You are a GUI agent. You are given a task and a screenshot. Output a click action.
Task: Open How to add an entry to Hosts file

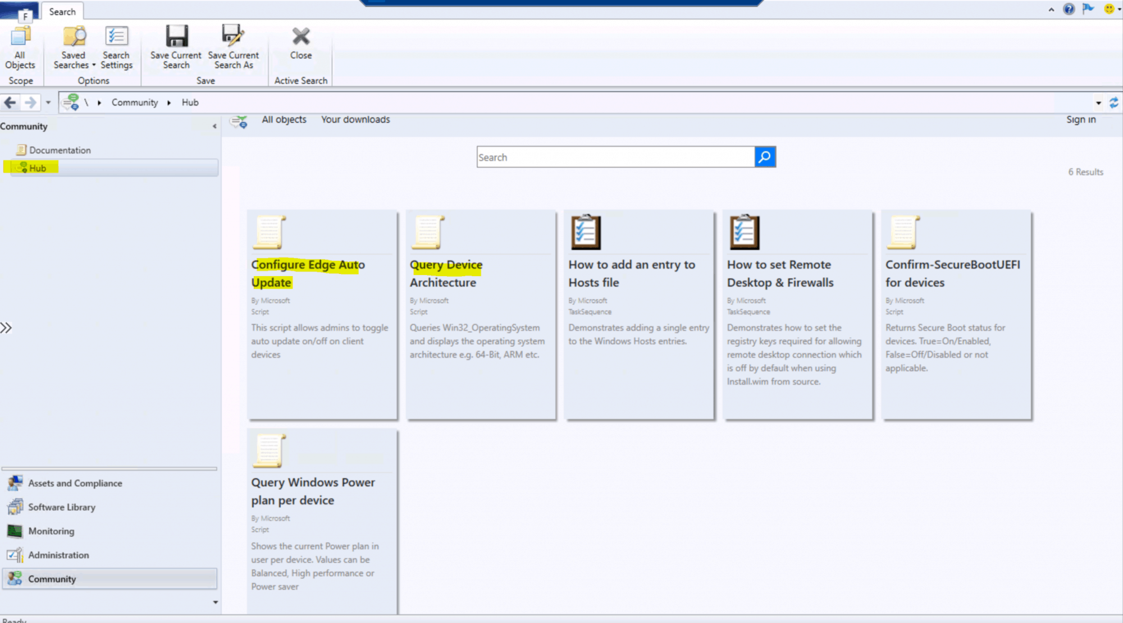[632, 273]
